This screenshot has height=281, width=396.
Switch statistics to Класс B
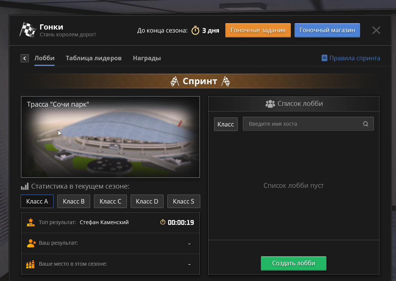pyautogui.click(x=74, y=201)
